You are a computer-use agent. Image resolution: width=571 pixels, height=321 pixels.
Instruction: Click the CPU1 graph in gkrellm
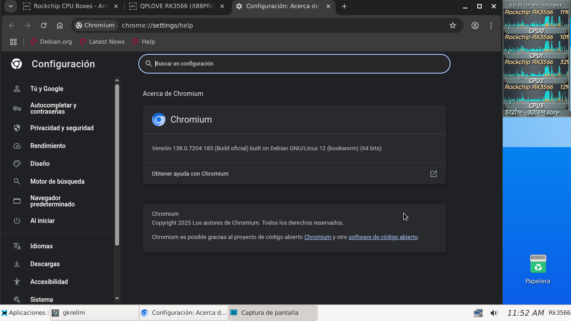[536, 44]
